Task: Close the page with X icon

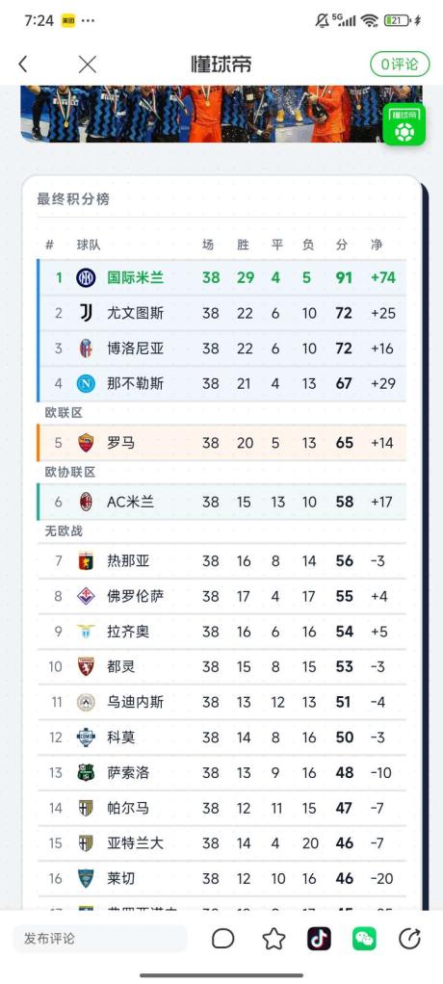Action: 88,64
